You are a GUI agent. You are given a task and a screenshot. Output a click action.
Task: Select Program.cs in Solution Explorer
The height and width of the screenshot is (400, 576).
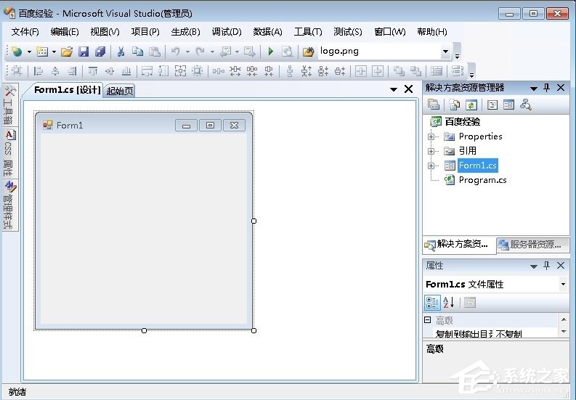(x=482, y=180)
